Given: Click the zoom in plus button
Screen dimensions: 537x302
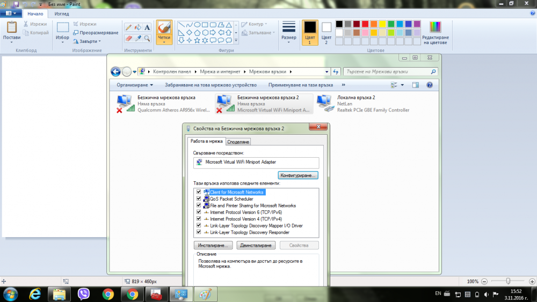Looking at the screenshot, I should point(532,281).
